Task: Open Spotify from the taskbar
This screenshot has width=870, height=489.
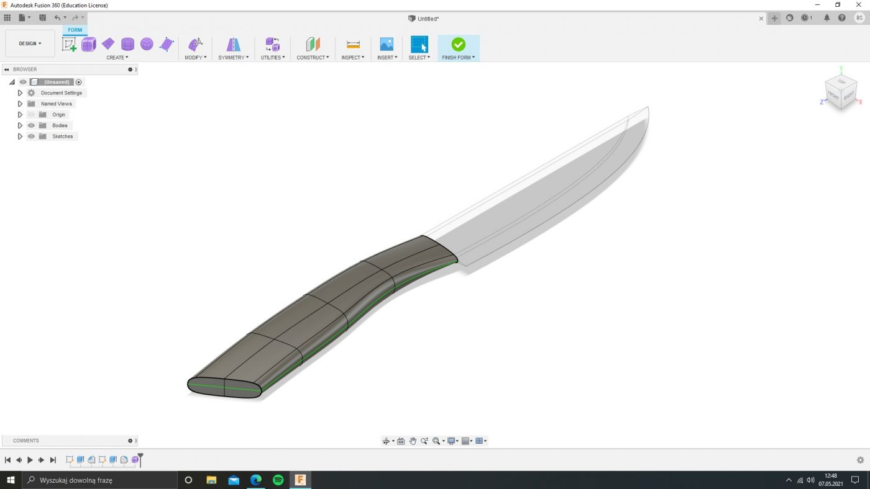Action: tap(278, 480)
